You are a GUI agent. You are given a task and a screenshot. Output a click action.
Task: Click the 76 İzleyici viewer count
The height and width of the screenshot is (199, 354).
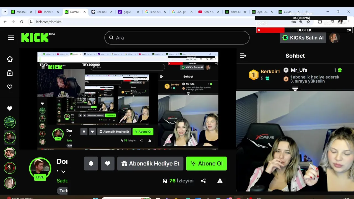[178, 181]
